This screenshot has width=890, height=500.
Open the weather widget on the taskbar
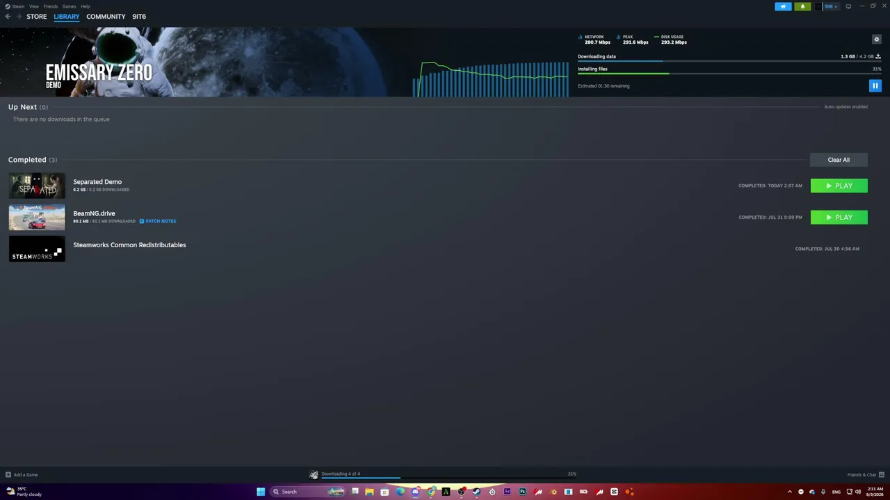24,492
